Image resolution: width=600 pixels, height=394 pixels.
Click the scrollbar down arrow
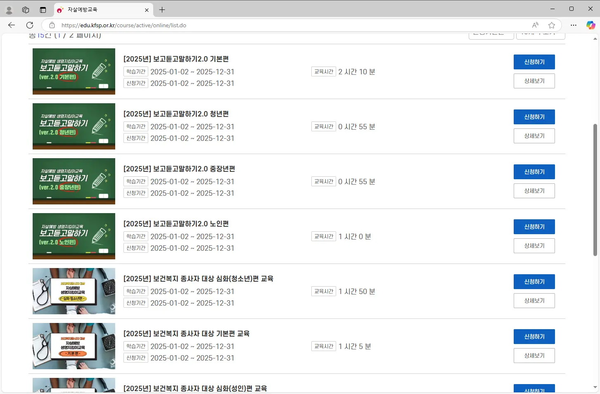pos(595,387)
